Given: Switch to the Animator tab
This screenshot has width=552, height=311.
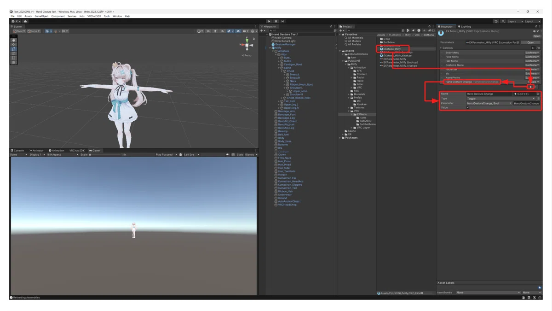Looking at the screenshot, I should tap(37, 151).
